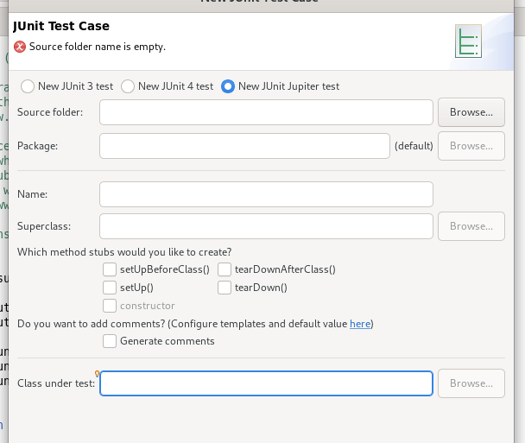The width and height of the screenshot is (525, 443).
Task: Click the Name text field
Action: pyautogui.click(x=266, y=194)
